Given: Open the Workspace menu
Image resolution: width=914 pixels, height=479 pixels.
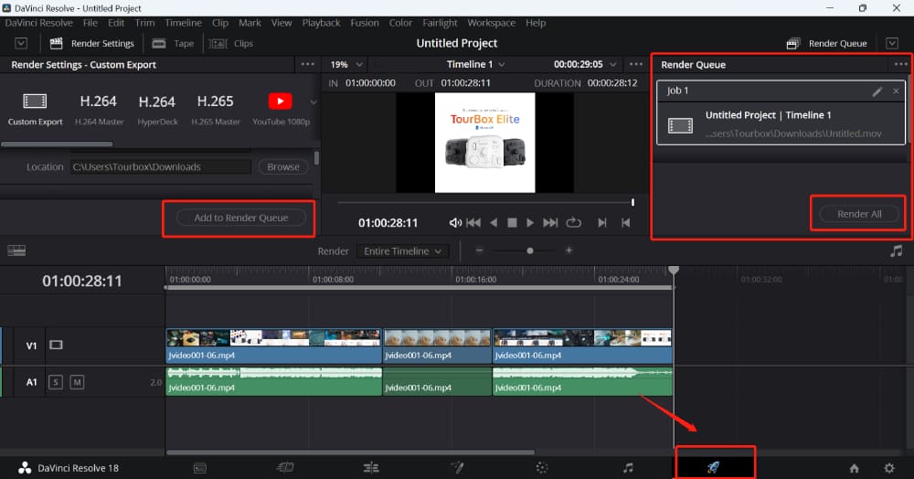Looking at the screenshot, I should (492, 23).
